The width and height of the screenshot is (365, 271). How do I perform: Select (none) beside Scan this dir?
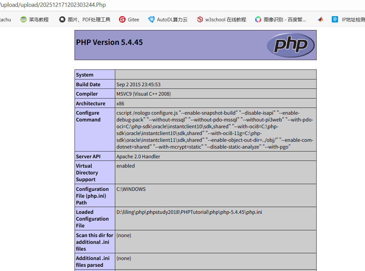pyautogui.click(x=124, y=235)
